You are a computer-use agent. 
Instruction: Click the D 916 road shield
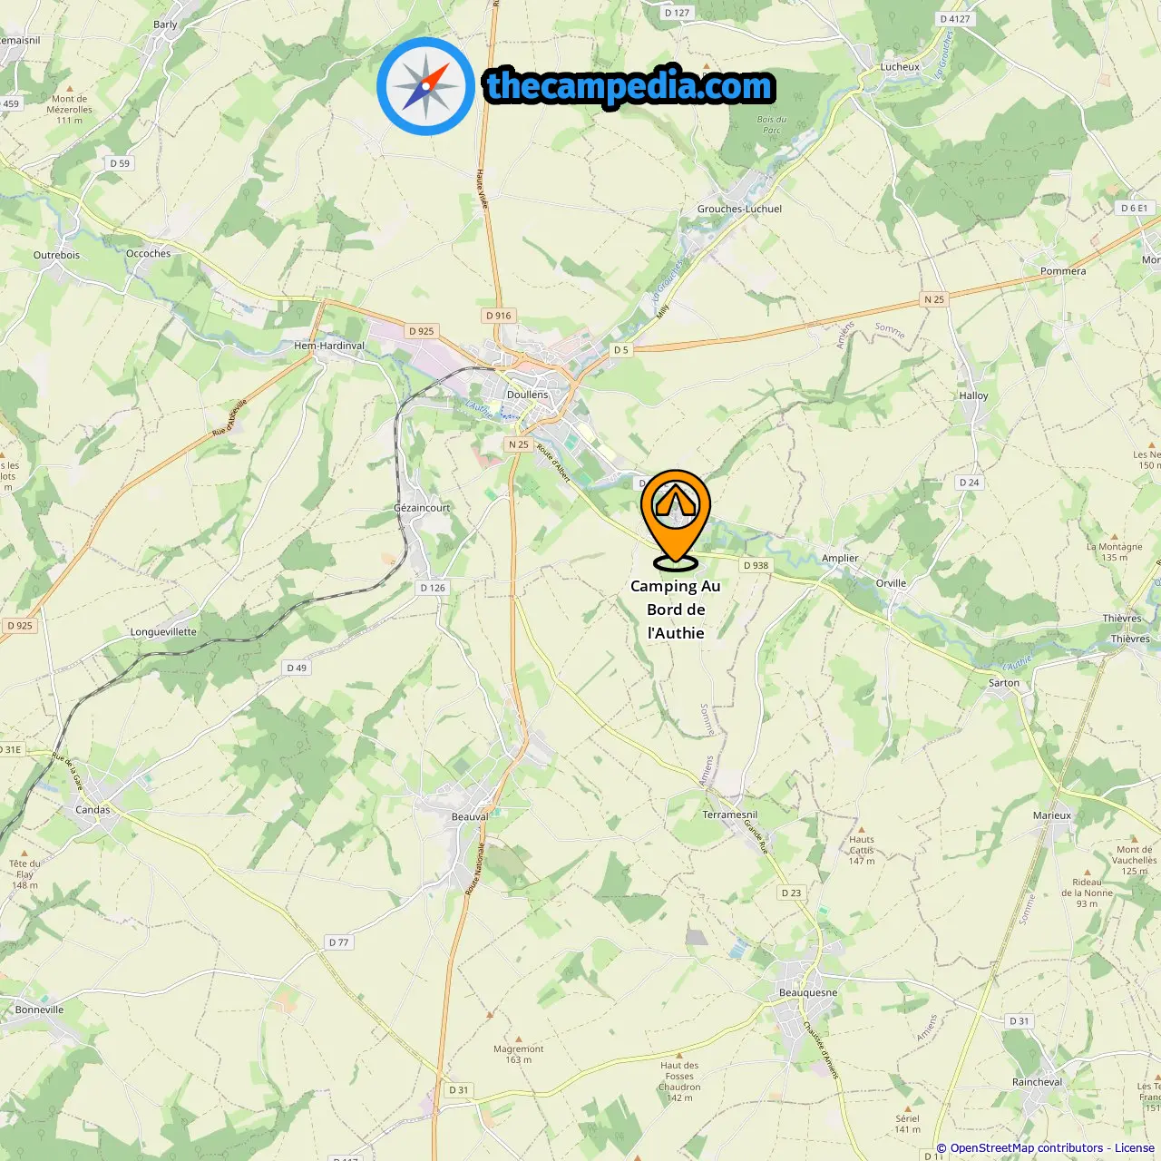(x=499, y=316)
